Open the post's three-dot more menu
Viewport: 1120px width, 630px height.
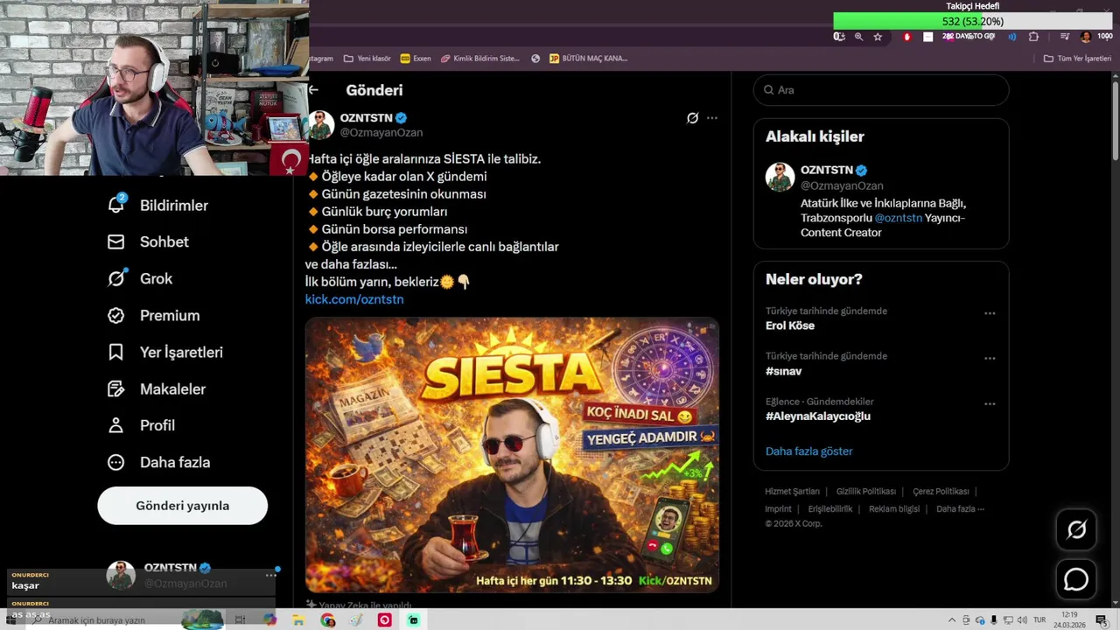pyautogui.click(x=712, y=117)
